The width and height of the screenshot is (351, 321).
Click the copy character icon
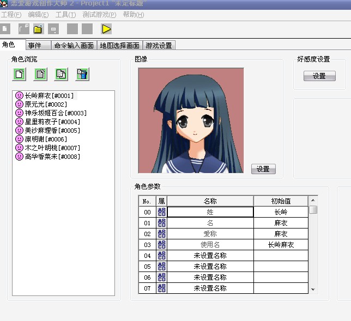tap(61, 74)
